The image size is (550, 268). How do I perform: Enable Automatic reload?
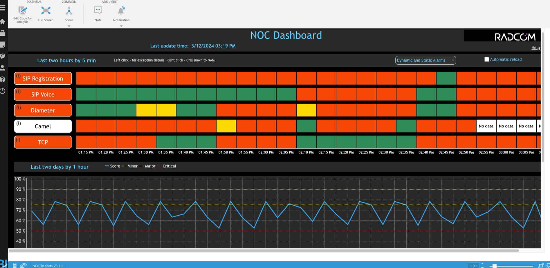pos(486,59)
